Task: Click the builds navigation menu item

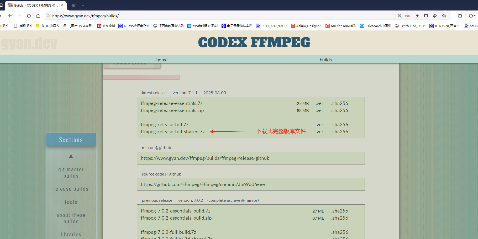Action: [325, 60]
